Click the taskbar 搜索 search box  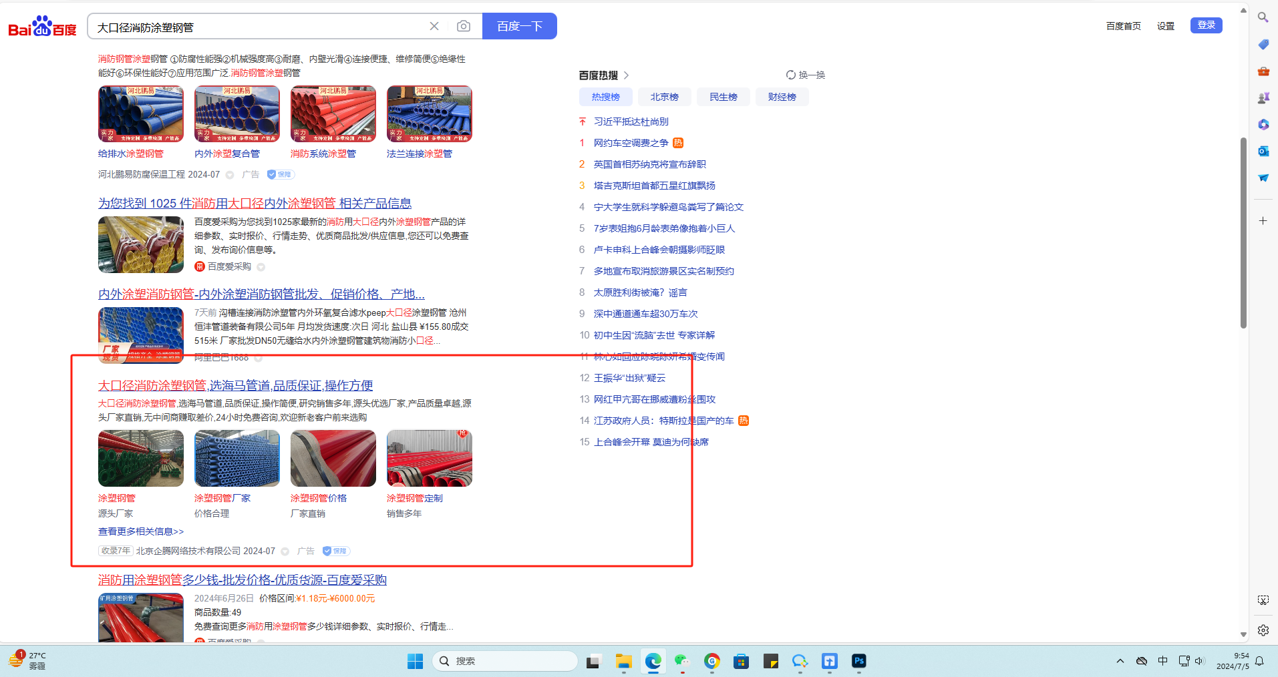click(505, 661)
